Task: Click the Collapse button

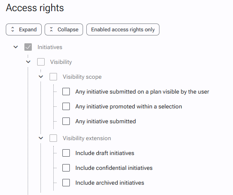Action: pos(64,30)
